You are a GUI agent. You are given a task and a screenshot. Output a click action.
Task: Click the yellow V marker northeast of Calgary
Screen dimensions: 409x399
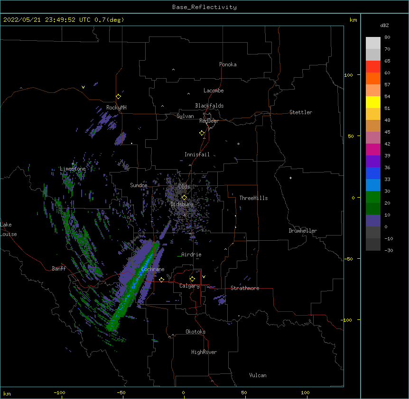204,277
